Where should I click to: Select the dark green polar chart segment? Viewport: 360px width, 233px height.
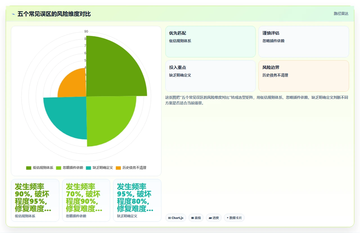click(x=112, y=70)
